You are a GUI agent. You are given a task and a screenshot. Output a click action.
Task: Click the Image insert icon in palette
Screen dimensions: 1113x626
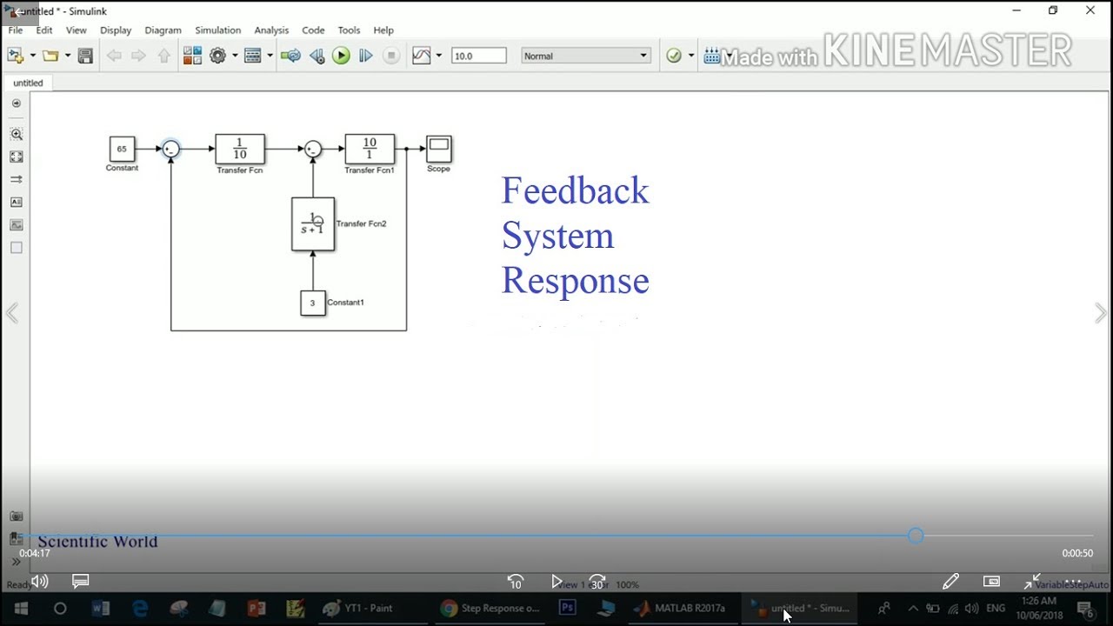[17, 225]
